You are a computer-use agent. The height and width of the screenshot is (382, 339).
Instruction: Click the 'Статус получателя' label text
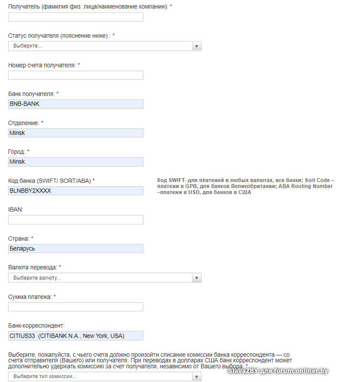(x=61, y=36)
